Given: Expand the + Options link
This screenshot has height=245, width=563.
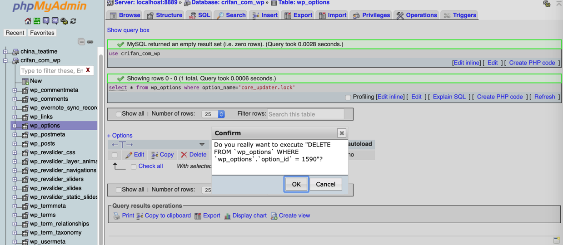Looking at the screenshot, I should [x=120, y=135].
